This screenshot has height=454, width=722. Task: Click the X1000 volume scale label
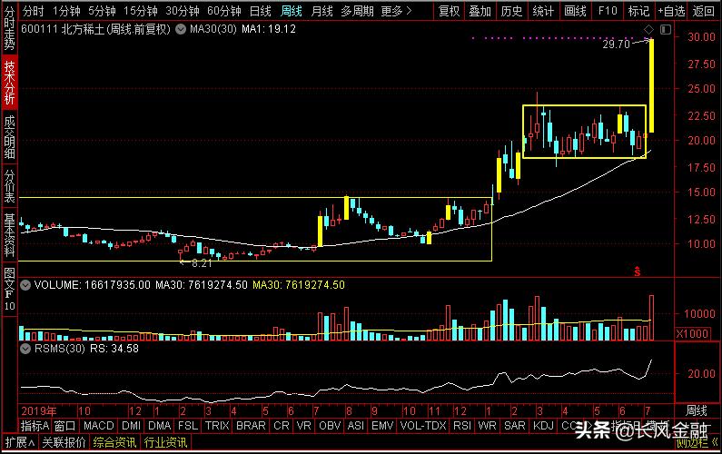pyautogui.click(x=692, y=333)
